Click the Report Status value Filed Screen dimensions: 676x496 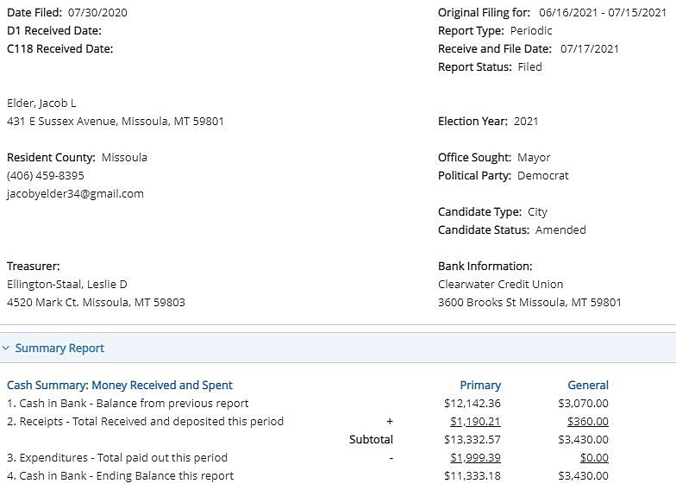pyautogui.click(x=529, y=67)
